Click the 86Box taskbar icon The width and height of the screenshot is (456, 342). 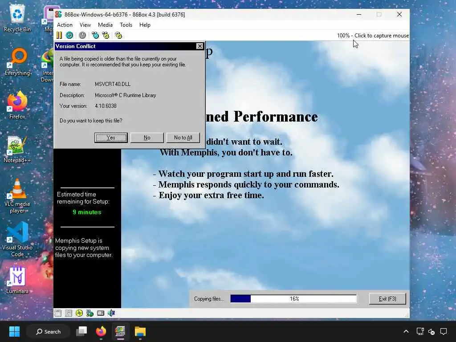pos(120,331)
